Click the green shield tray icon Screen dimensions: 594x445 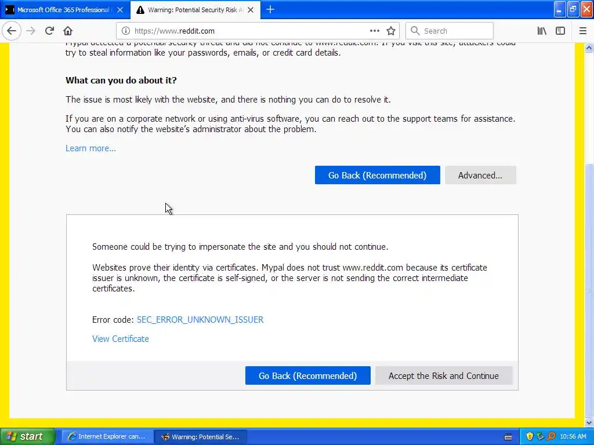pyautogui.click(x=540, y=437)
